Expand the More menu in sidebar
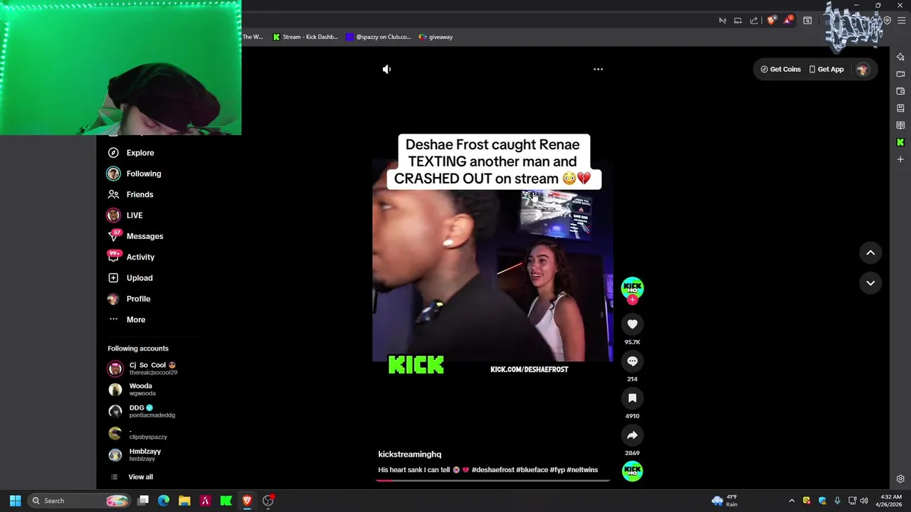The image size is (911, 512). pyautogui.click(x=127, y=319)
